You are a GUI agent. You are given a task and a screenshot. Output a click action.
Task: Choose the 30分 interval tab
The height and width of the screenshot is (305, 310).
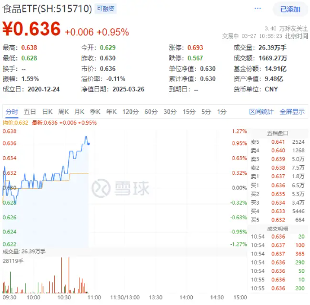[x=170, y=112]
